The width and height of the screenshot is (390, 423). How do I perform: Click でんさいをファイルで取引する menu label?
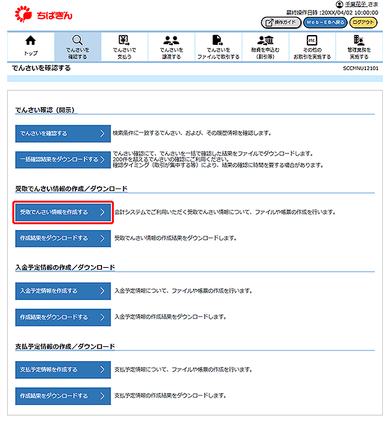point(218,53)
